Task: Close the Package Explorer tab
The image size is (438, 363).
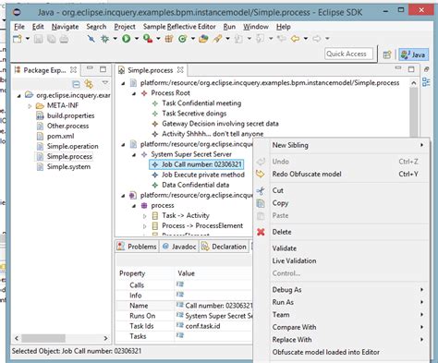Action: [73, 70]
